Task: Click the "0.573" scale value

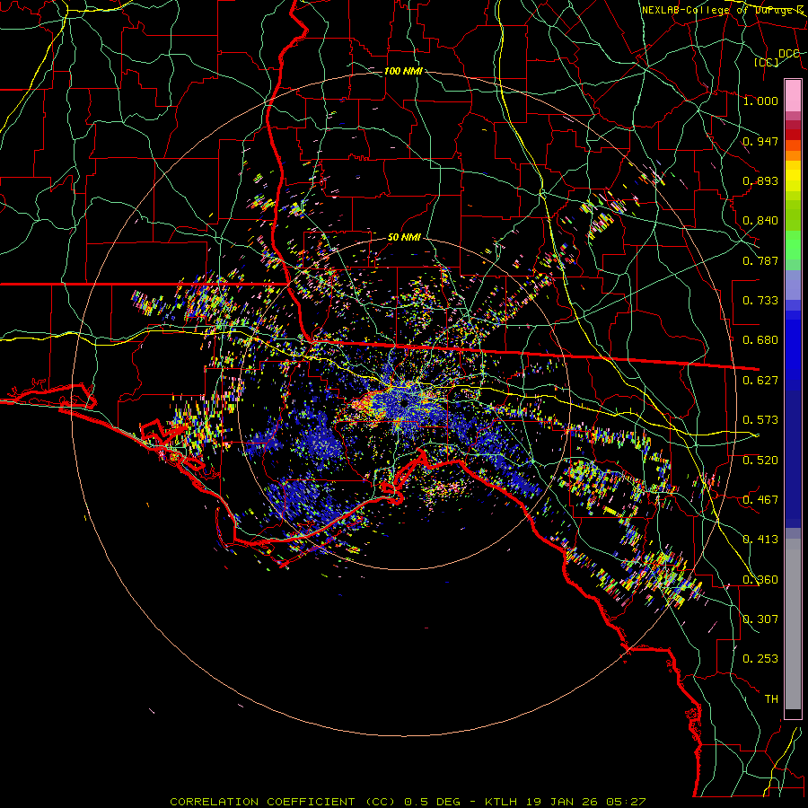Action: click(760, 420)
